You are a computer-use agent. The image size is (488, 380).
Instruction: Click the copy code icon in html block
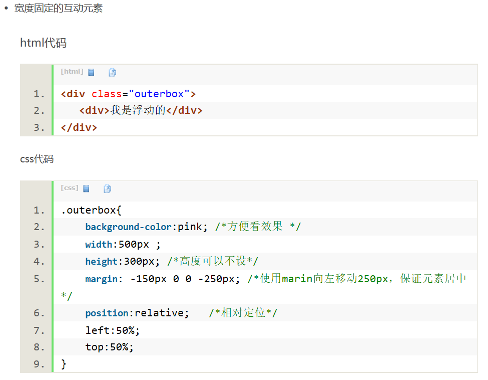coord(112,72)
